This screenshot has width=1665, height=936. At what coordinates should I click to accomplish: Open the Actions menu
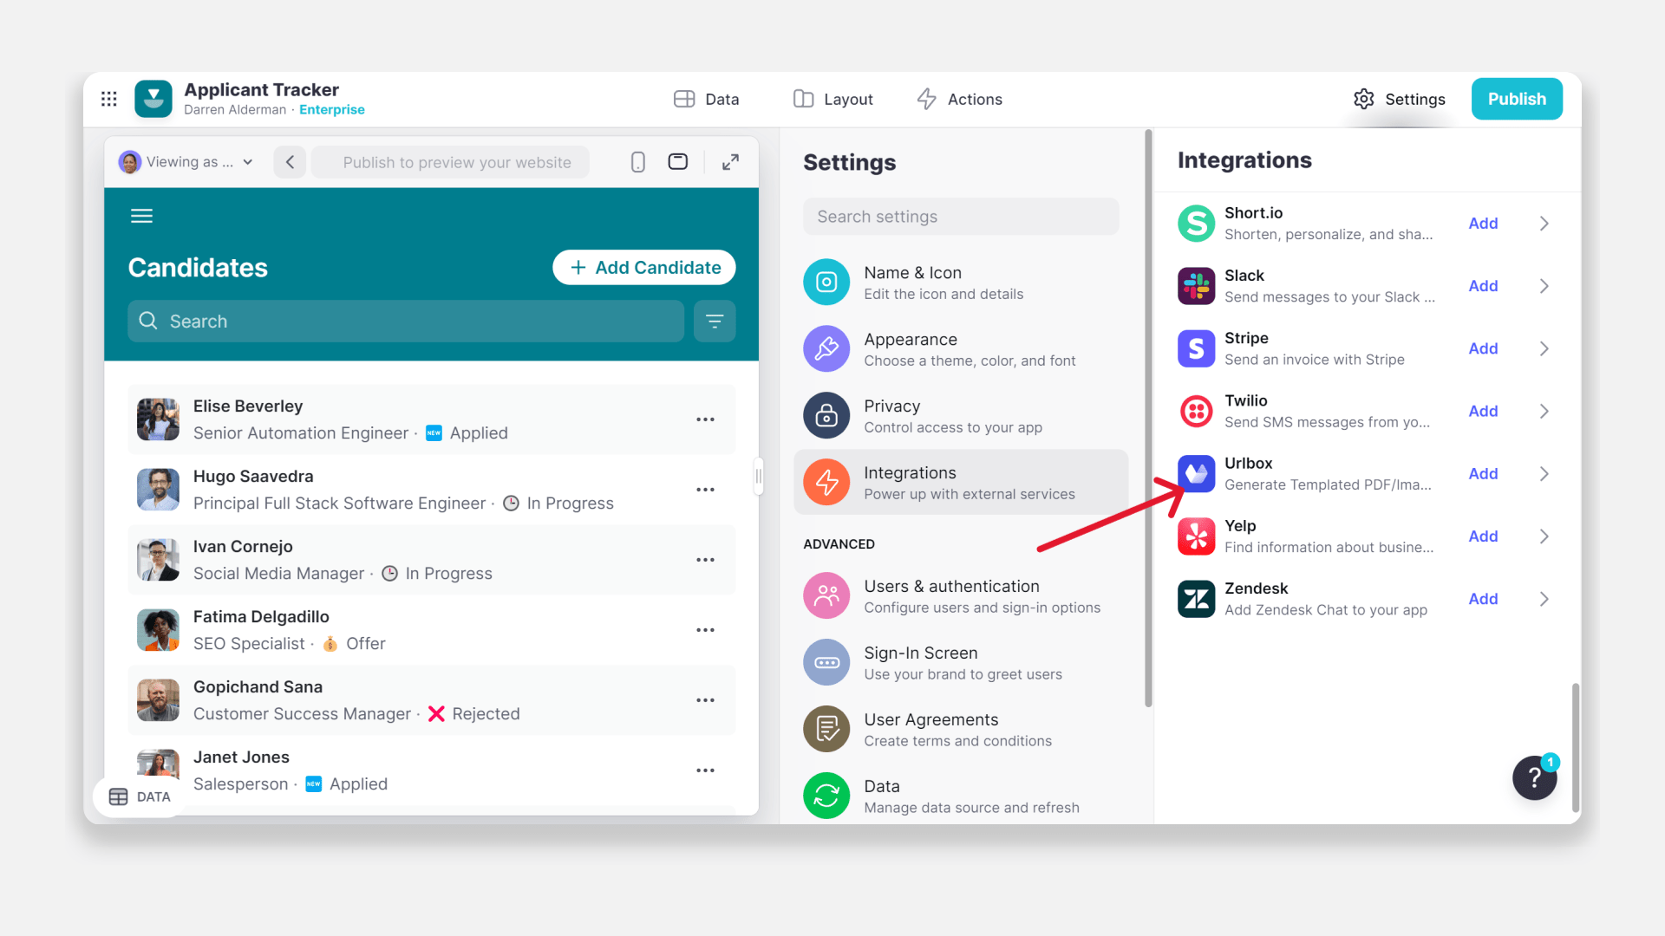click(x=959, y=99)
